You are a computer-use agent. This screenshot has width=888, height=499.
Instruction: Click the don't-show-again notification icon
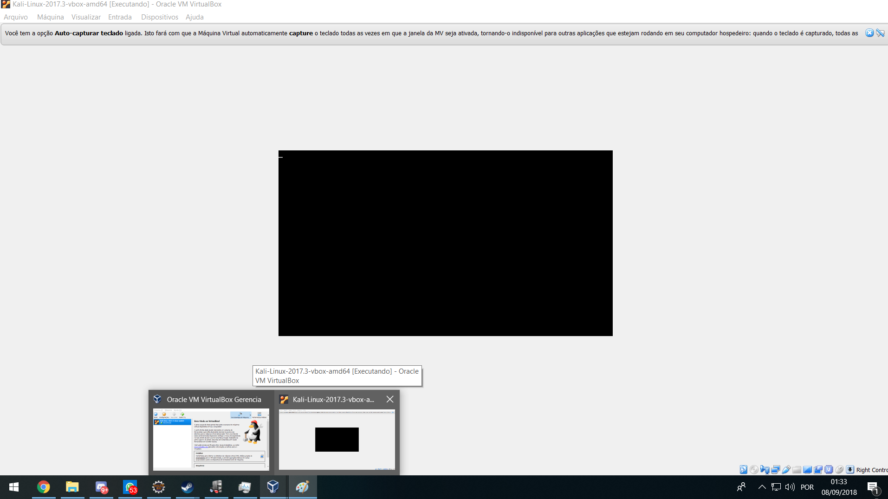pos(880,33)
